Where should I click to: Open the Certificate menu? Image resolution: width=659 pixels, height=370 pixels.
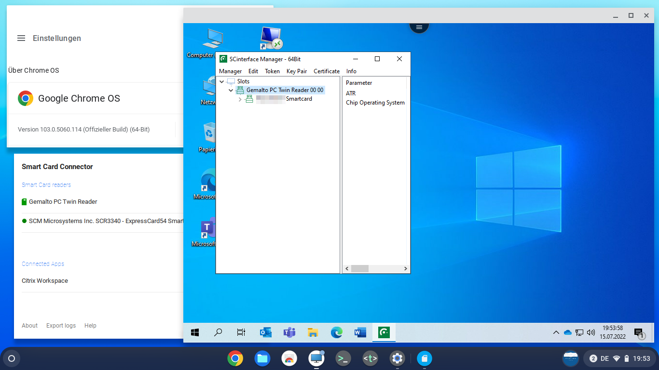[327, 71]
